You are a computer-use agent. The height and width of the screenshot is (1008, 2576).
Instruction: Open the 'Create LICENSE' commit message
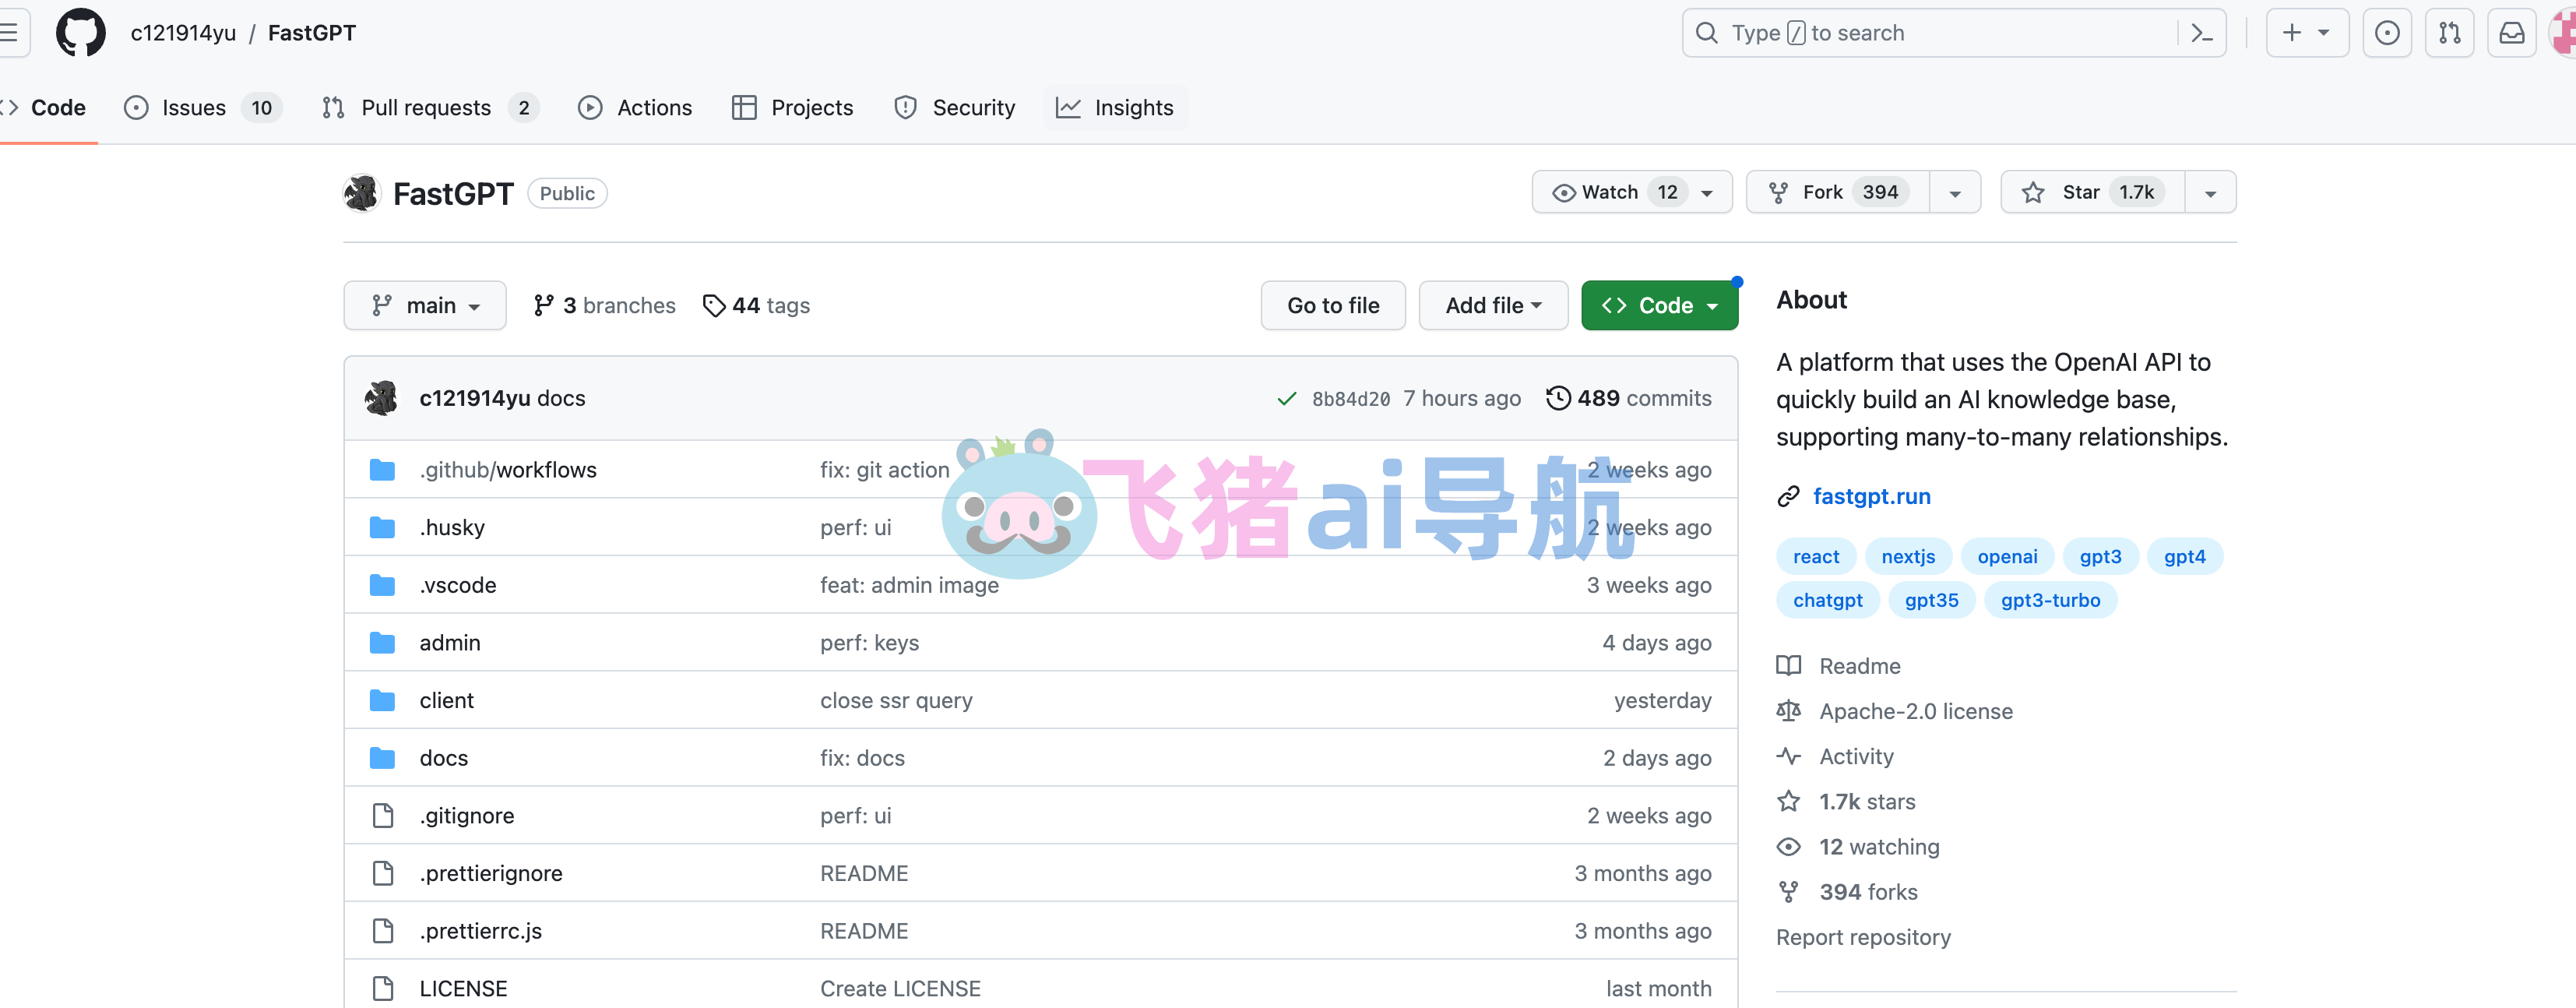[900, 989]
